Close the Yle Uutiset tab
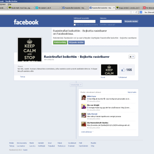 point(60,8)
